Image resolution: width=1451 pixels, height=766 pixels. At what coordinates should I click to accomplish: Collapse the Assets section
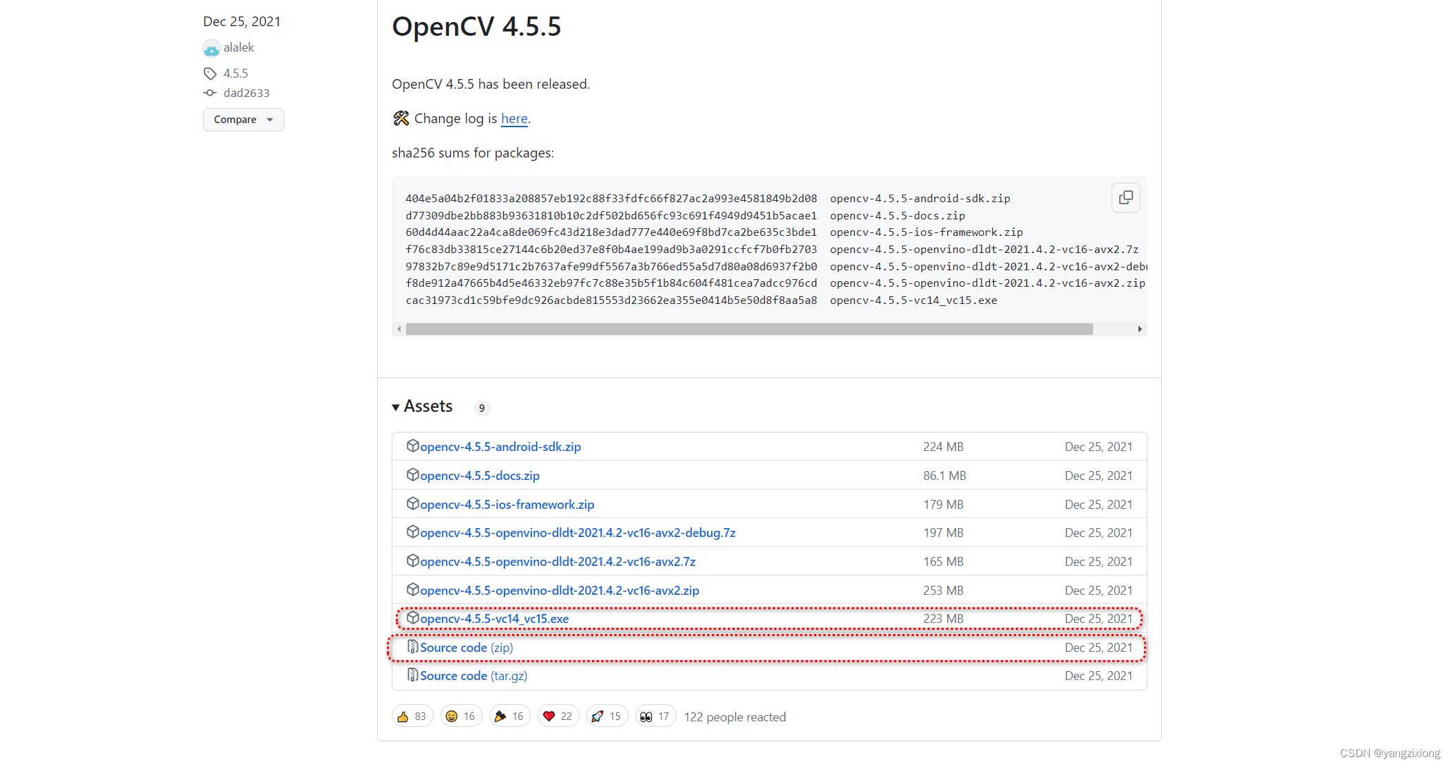422,406
